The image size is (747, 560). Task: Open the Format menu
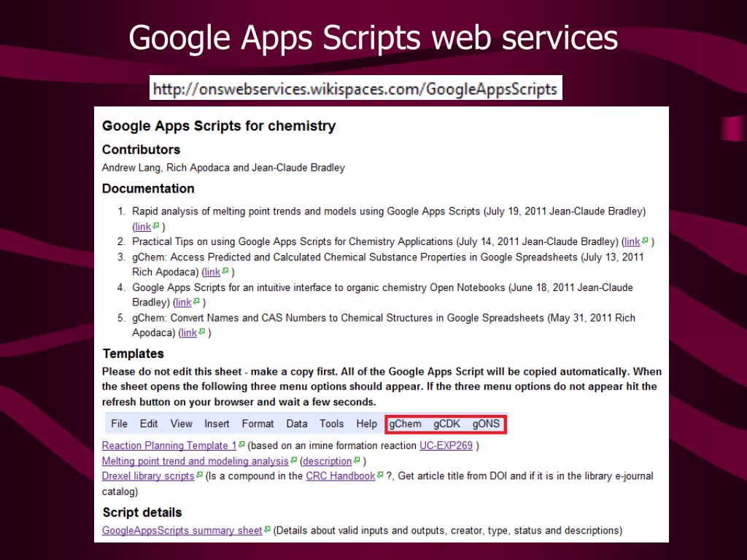click(258, 424)
